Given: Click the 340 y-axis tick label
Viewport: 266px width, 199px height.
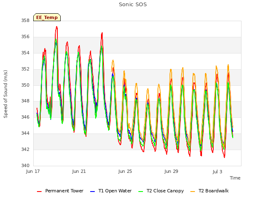Looking at the screenshot, I should (x=25, y=165).
